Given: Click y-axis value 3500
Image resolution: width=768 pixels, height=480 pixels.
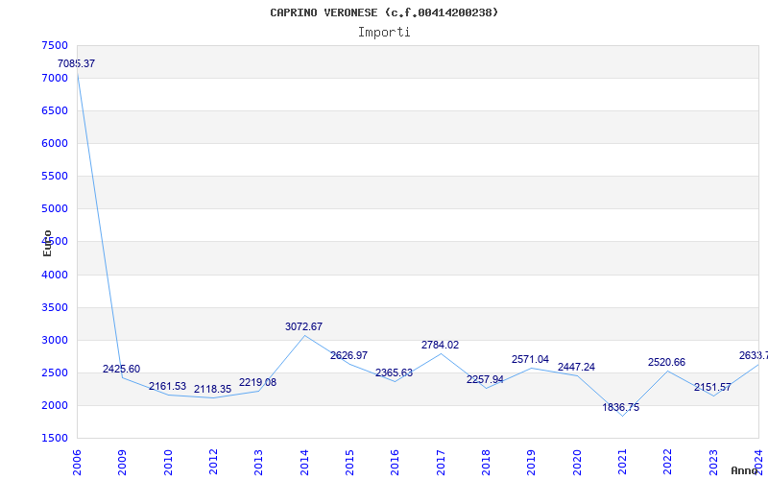Looking at the screenshot, I should (x=55, y=307).
